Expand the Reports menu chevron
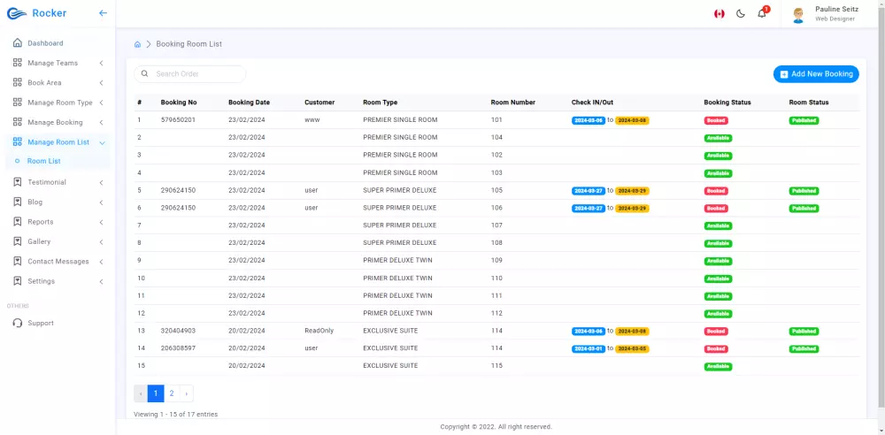 click(x=101, y=222)
